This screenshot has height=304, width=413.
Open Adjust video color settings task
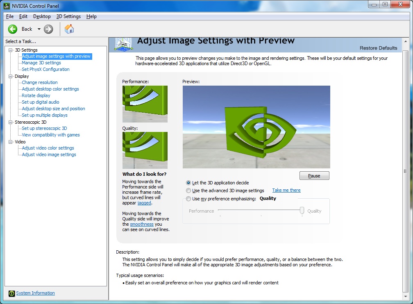click(x=48, y=148)
